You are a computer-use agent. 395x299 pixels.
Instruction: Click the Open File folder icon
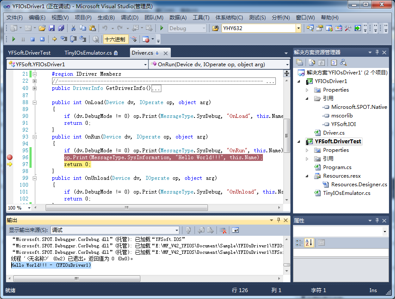[42, 28]
